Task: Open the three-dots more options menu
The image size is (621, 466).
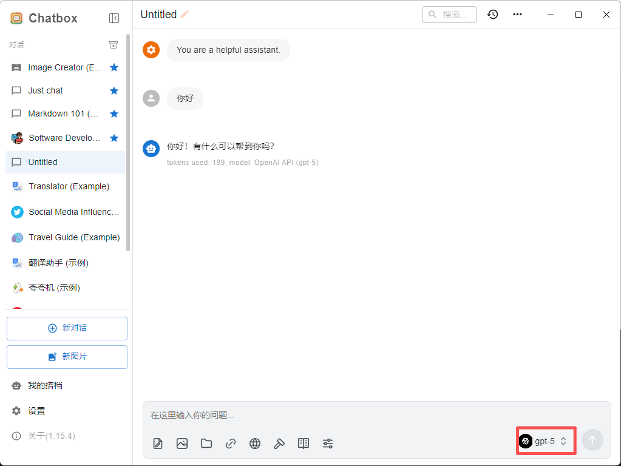Action: (x=517, y=15)
